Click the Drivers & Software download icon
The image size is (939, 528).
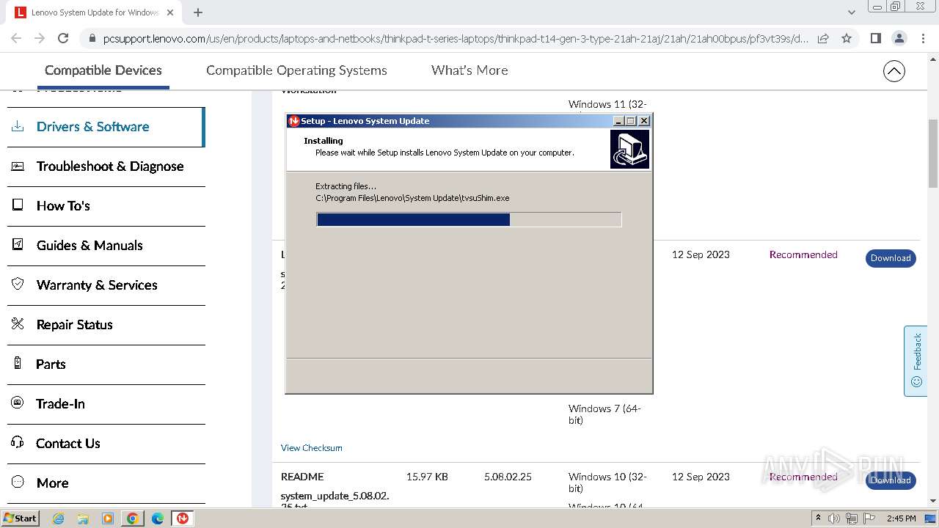point(18,126)
